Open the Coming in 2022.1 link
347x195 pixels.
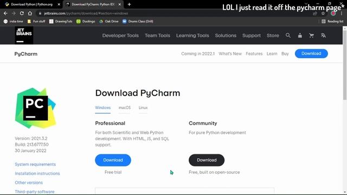pos(198,54)
